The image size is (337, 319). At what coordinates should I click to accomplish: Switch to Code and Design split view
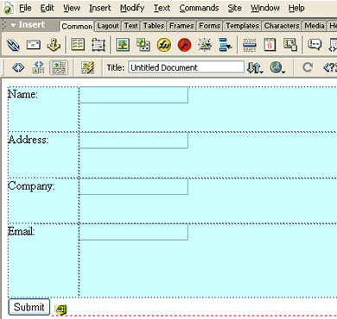click(x=39, y=67)
